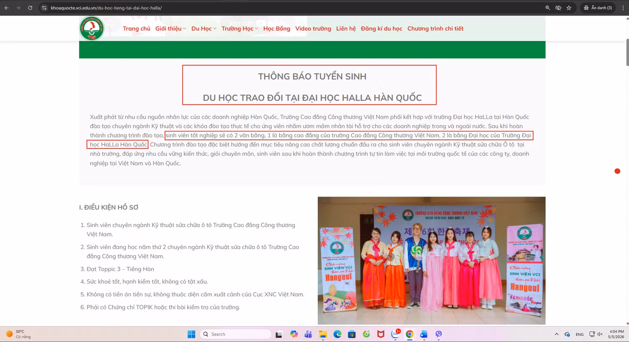Click the list item Đạt Toppic 3 – Tiếng Hàn

(120, 269)
